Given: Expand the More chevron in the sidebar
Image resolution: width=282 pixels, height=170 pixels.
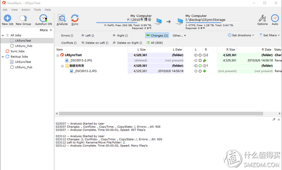Looking at the screenshot, I should tap(51, 30).
